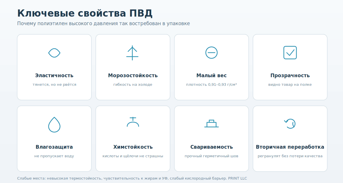Click the text 'не пропускает воду'
This screenshot has width=343, height=183.
click(54, 156)
